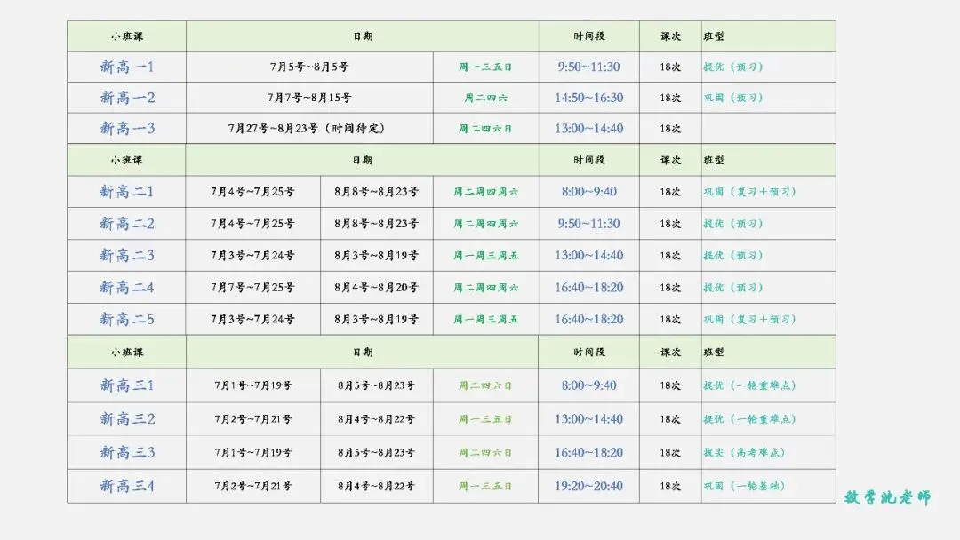
Task: Click the class name 新高一2
Action: point(127,97)
